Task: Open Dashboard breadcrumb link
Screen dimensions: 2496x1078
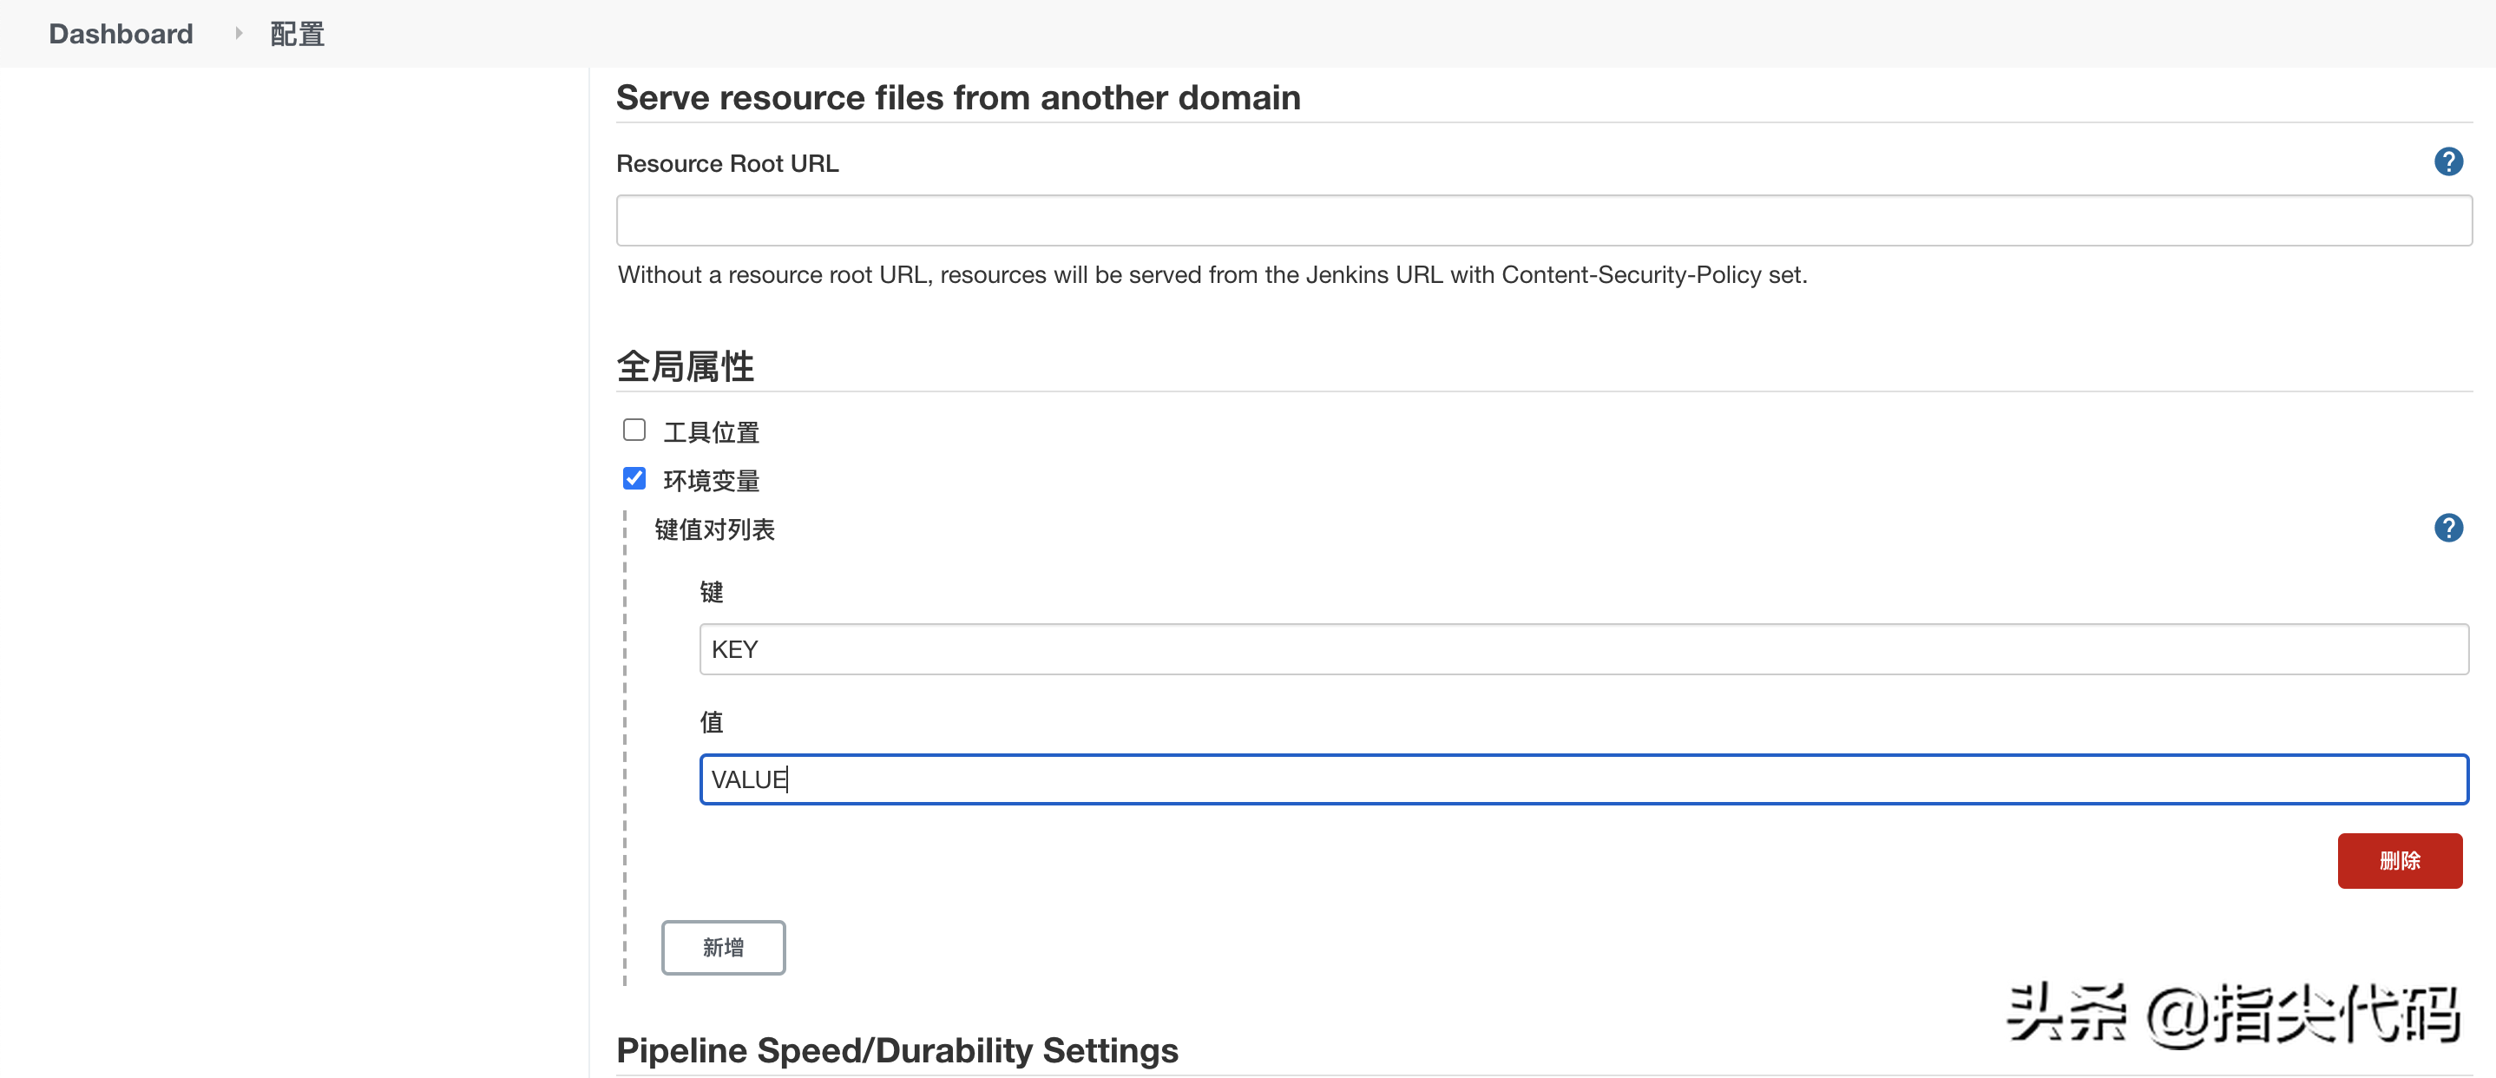Action: click(x=122, y=34)
